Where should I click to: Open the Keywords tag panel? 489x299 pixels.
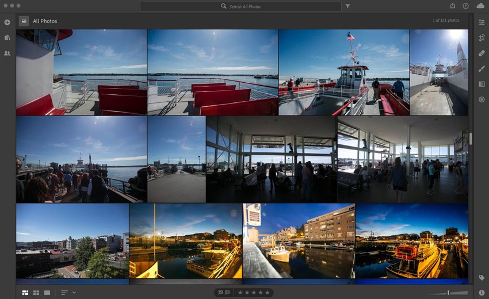click(x=482, y=278)
